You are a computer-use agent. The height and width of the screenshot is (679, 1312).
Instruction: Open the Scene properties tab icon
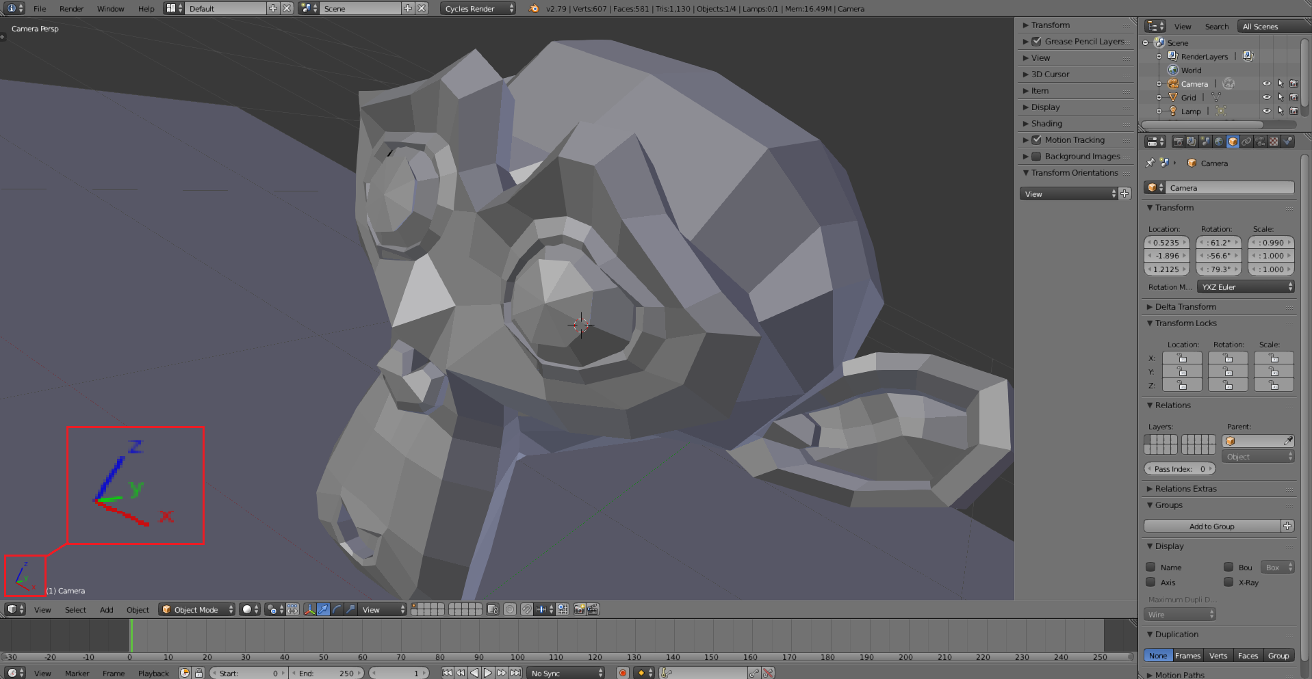(1206, 142)
